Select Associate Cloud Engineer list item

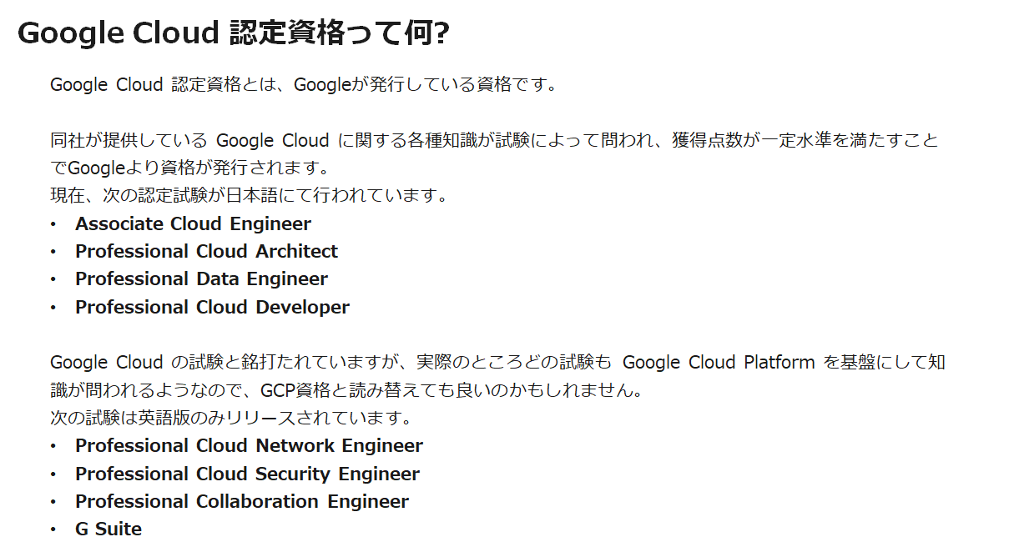pos(193,223)
